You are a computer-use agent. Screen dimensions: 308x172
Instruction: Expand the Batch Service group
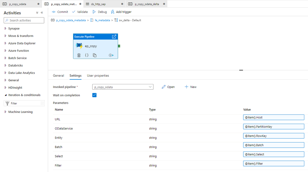[x=5, y=58]
